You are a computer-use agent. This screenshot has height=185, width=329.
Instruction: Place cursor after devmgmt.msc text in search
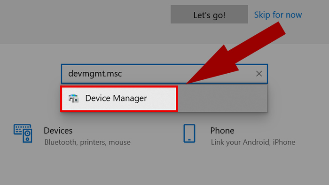pyautogui.click(x=122, y=74)
